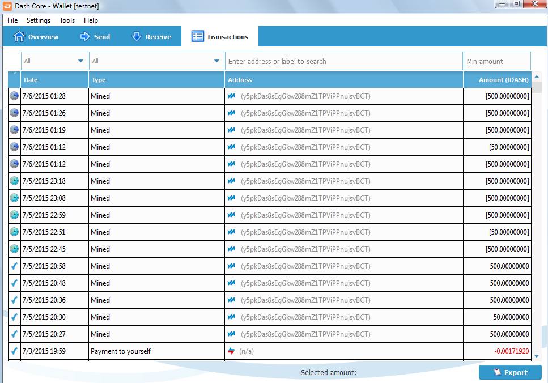The width and height of the screenshot is (548, 383).
Task: Click the status clock icon for 7/6/2015 01:28
Action: (14, 96)
